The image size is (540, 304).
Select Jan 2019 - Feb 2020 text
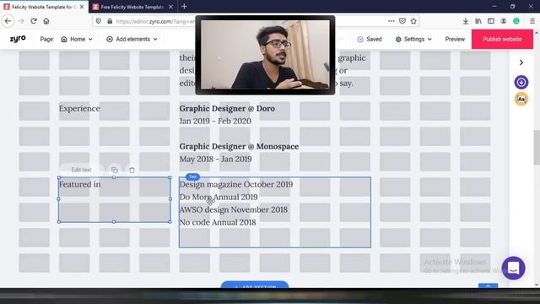point(215,121)
